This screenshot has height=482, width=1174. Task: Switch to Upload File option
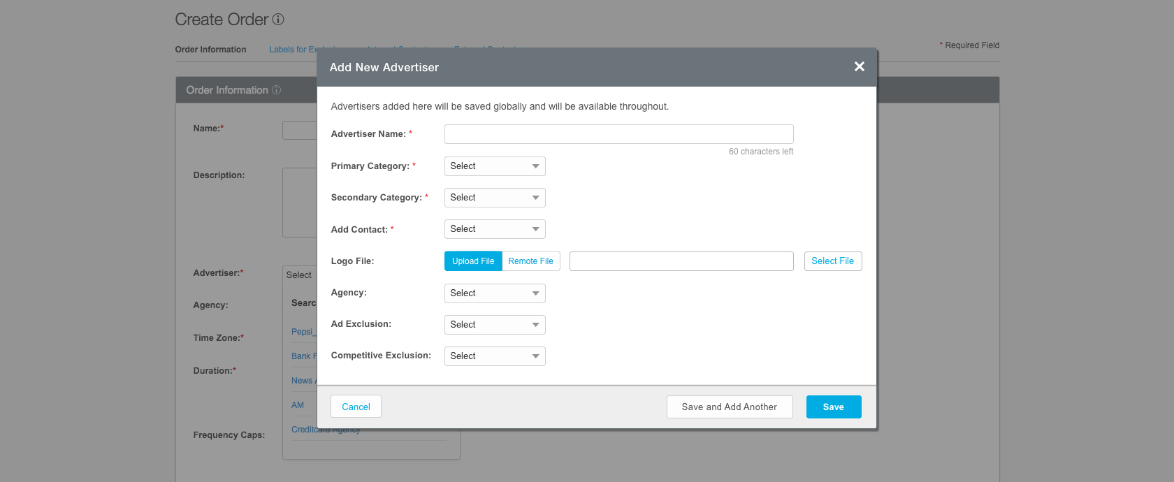473,261
